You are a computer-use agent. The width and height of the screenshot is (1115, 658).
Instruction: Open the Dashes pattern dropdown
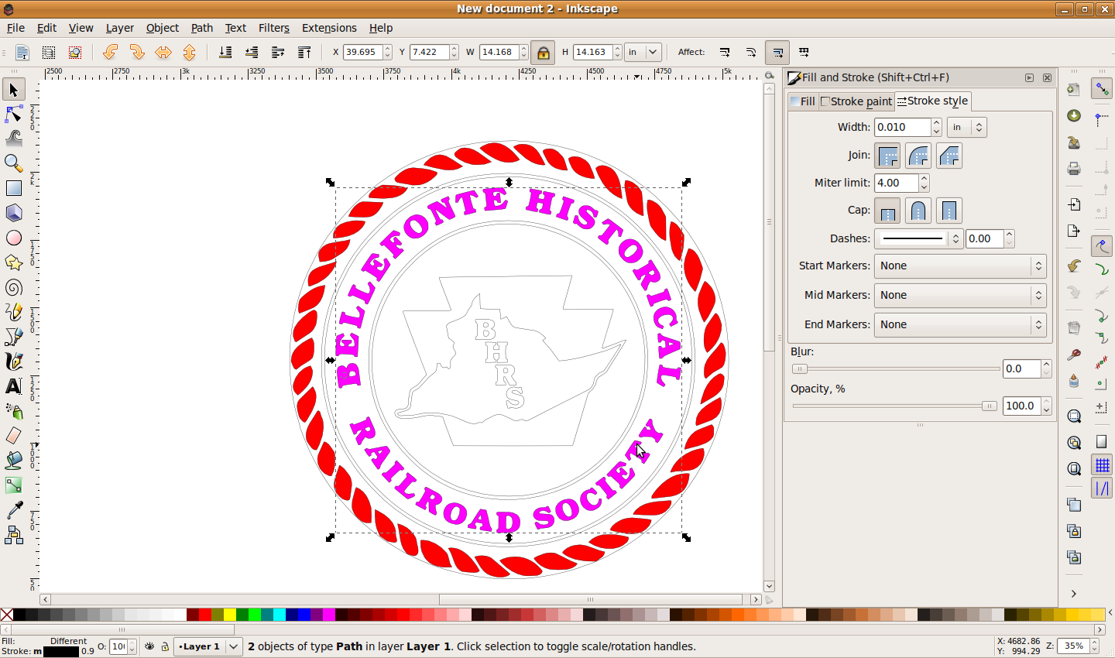click(918, 238)
